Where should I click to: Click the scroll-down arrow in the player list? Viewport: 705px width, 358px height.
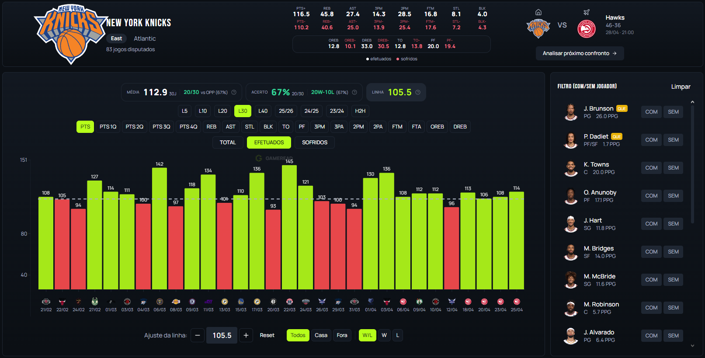(692, 346)
